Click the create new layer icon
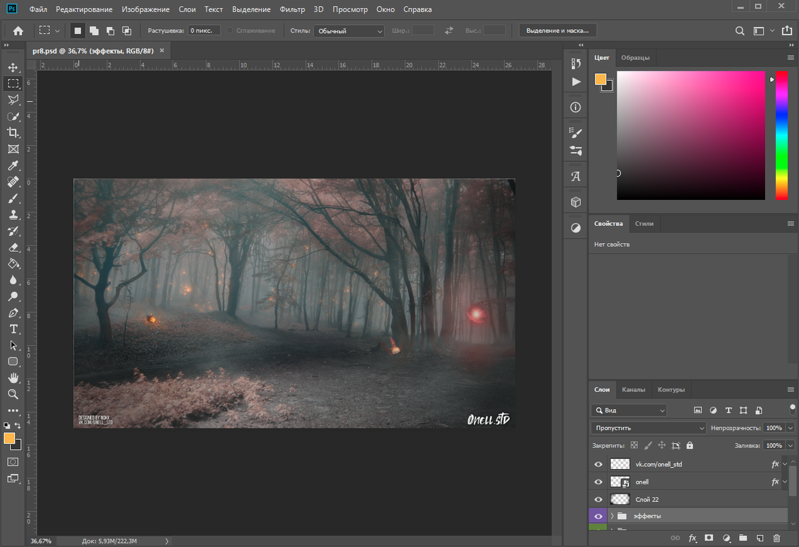 pyautogui.click(x=760, y=538)
